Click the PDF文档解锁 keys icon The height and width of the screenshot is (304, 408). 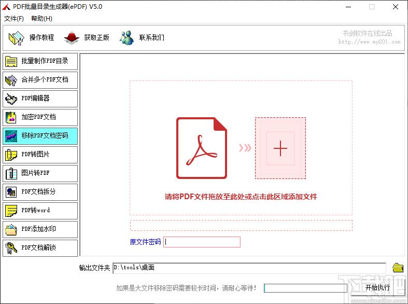(11, 248)
